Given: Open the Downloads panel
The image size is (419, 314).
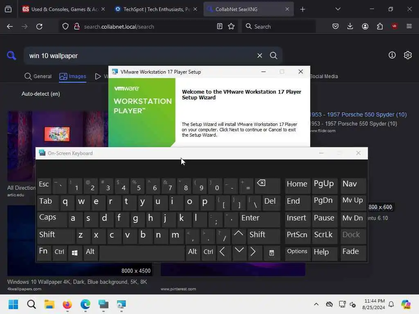Looking at the screenshot, I should click(x=350, y=27).
